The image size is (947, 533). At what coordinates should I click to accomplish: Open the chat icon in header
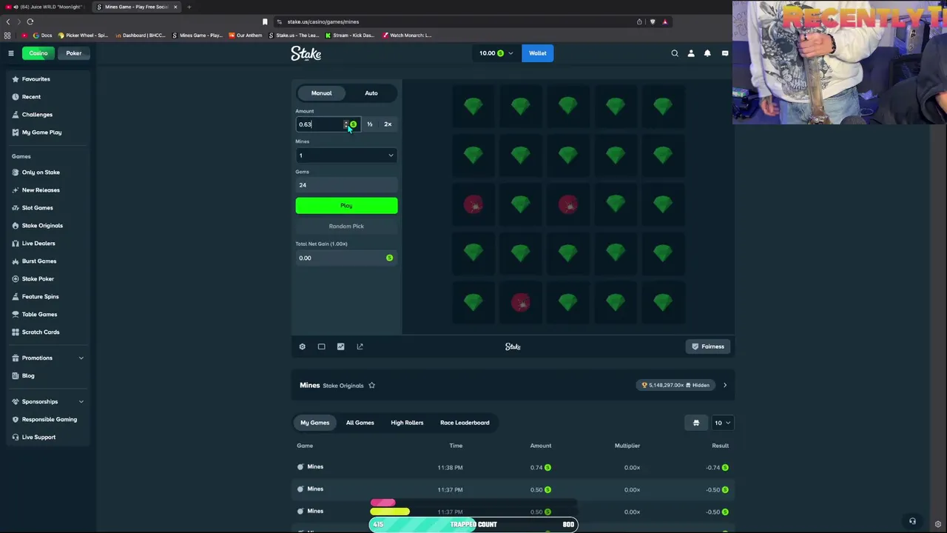pyautogui.click(x=725, y=53)
